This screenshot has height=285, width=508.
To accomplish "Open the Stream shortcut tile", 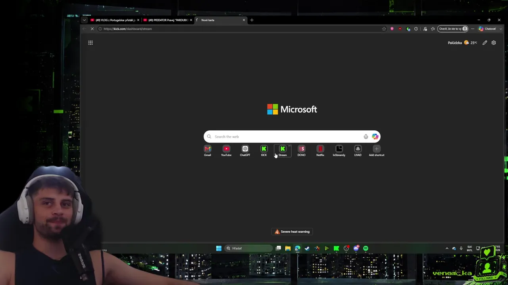I will pyautogui.click(x=283, y=151).
